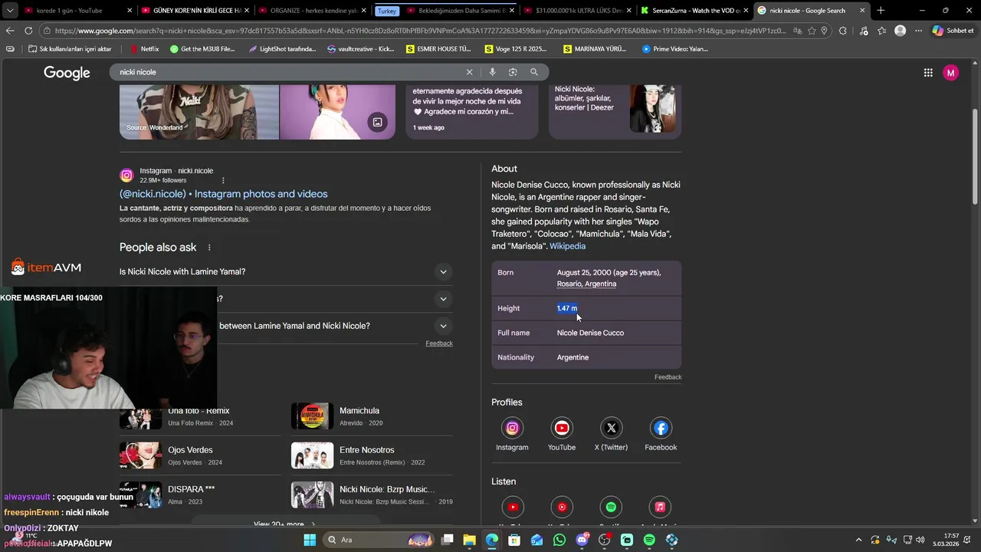Open three-dots menu next to Instagram result

coord(223,180)
